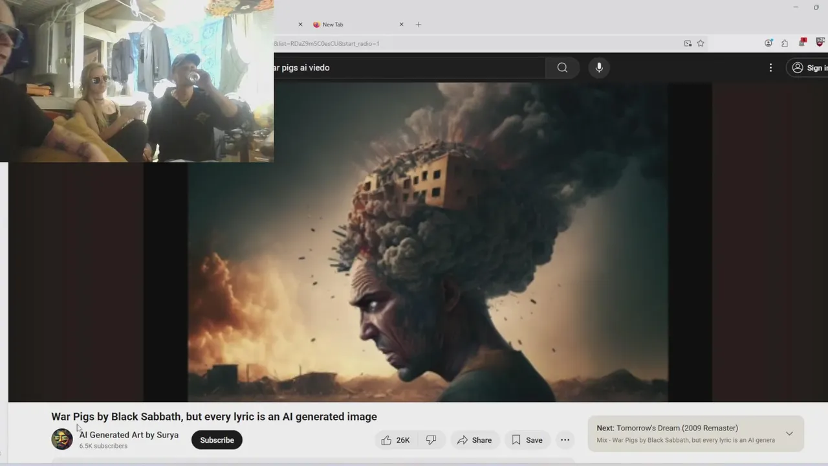Focus the YouTube search box

pyautogui.click(x=409, y=67)
